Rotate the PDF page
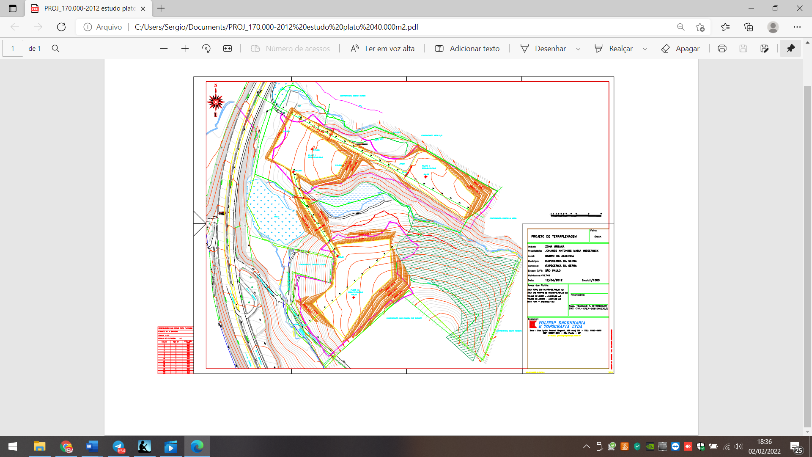This screenshot has height=457, width=812. pyautogui.click(x=206, y=49)
